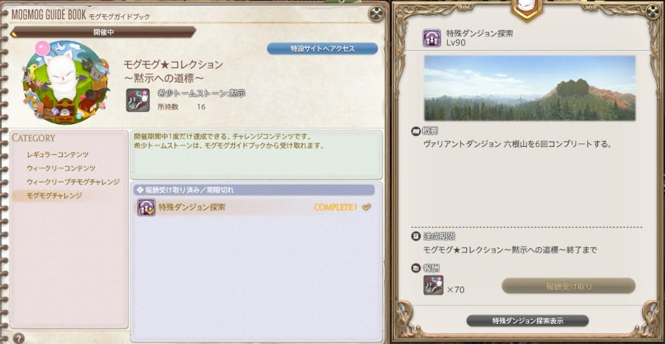The width and height of the screenshot is (665, 344).
Task: Click the 特殊ダンジョン探索 list entry icon
Action: click(146, 207)
